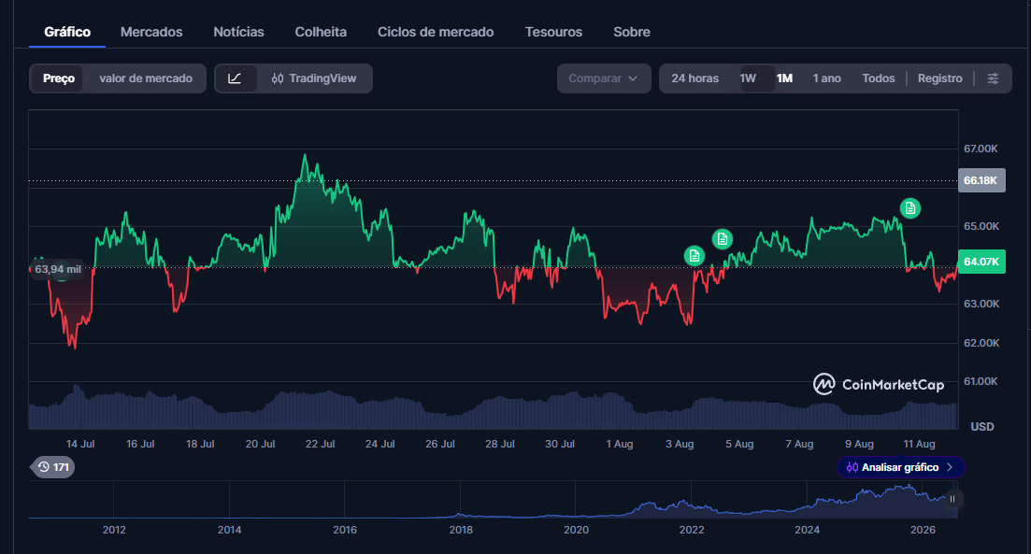This screenshot has height=554, width=1031.
Task: Open TradingView candlestick chart mode
Action: click(314, 78)
